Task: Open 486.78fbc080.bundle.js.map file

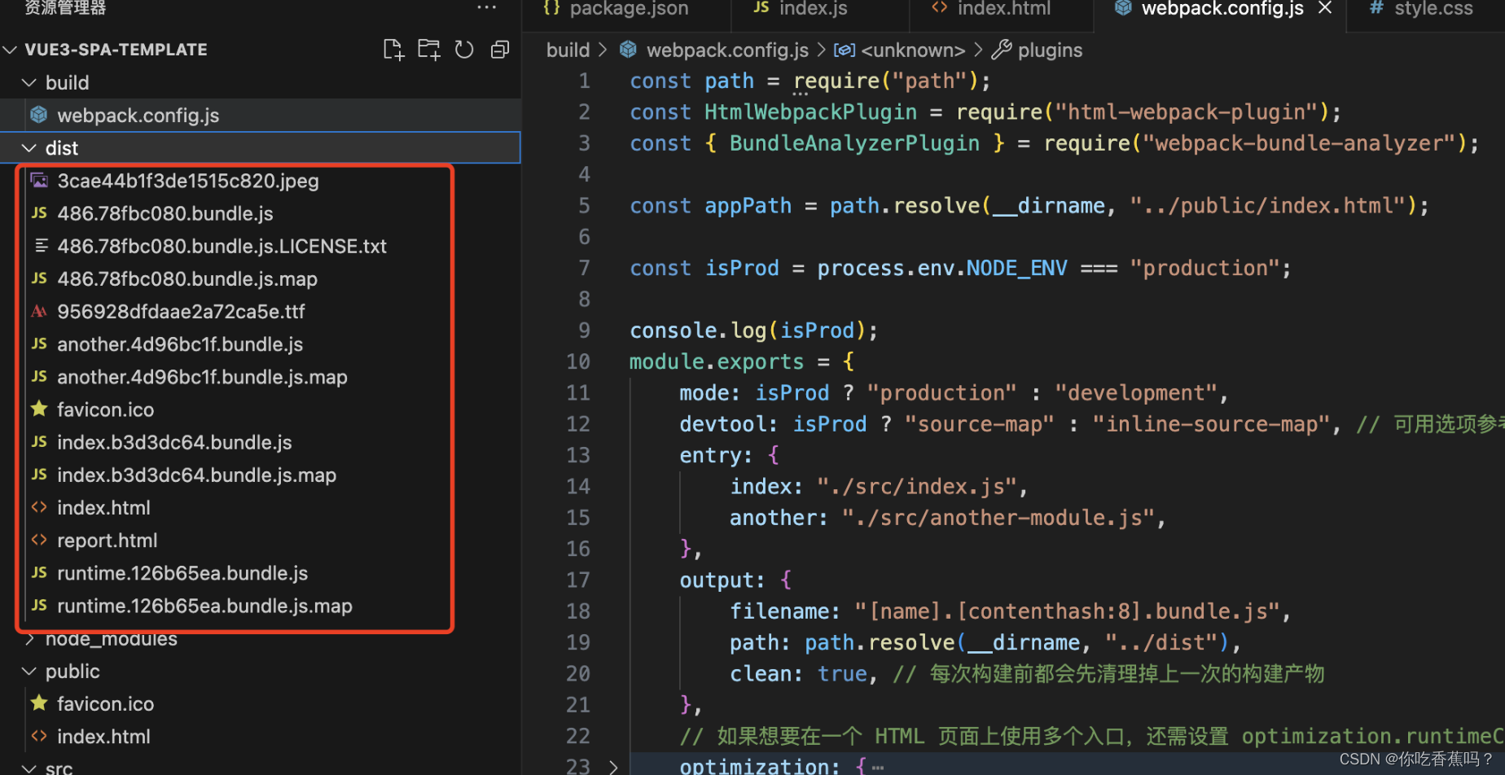Action: [x=186, y=278]
